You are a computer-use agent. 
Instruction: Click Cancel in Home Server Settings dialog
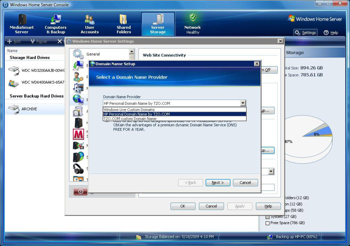coord(211,206)
